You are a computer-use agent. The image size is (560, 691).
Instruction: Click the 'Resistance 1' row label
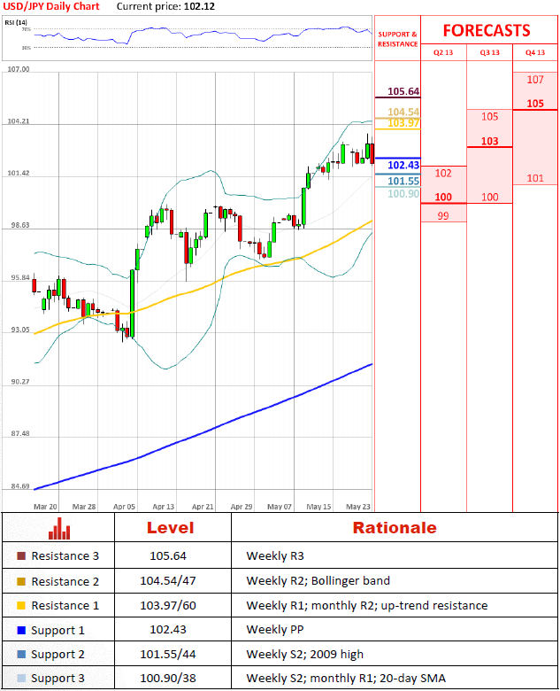click(65, 606)
